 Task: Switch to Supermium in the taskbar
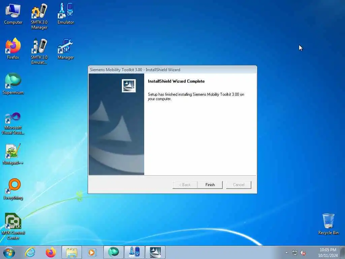click(x=113, y=252)
